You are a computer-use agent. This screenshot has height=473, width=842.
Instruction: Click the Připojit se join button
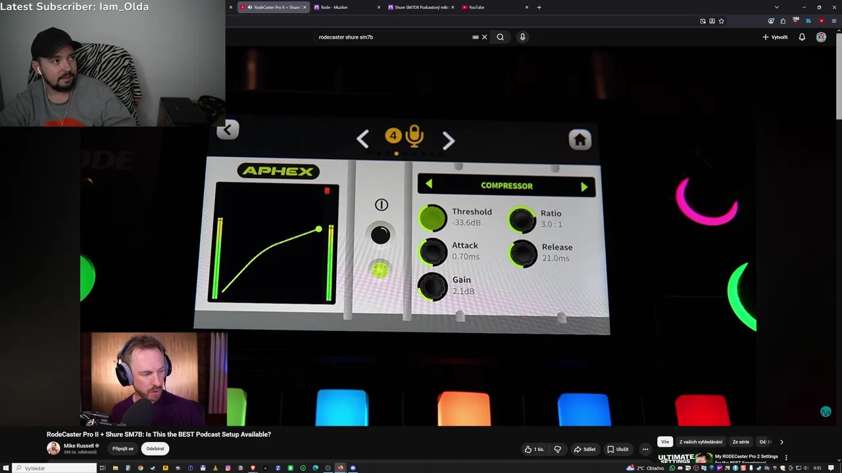tap(123, 449)
